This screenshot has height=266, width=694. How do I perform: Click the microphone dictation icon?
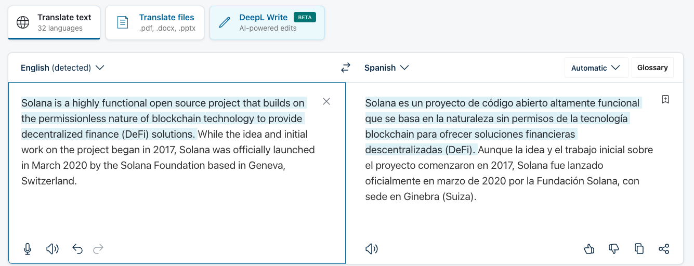pyautogui.click(x=28, y=249)
